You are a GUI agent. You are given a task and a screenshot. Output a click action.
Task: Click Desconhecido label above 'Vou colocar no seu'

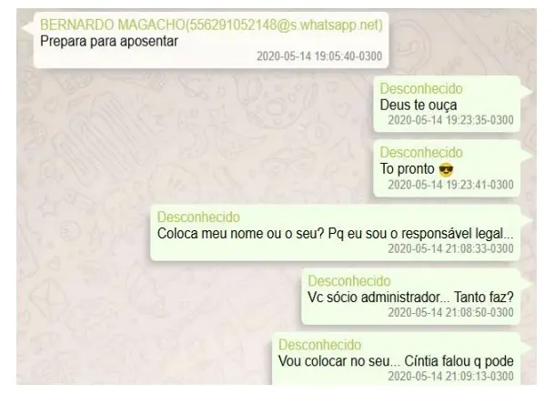tap(319, 345)
